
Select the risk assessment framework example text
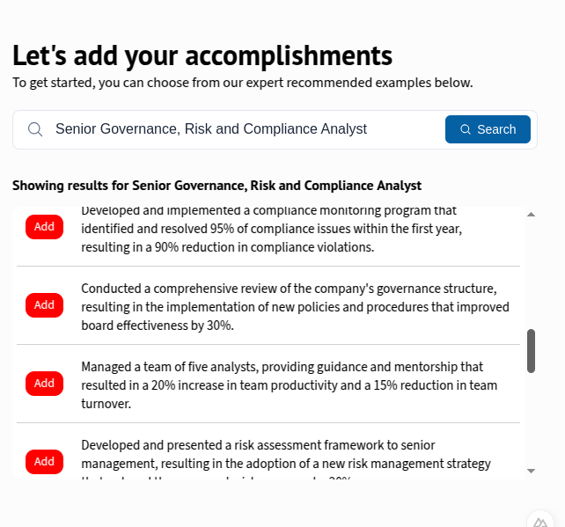point(286,455)
